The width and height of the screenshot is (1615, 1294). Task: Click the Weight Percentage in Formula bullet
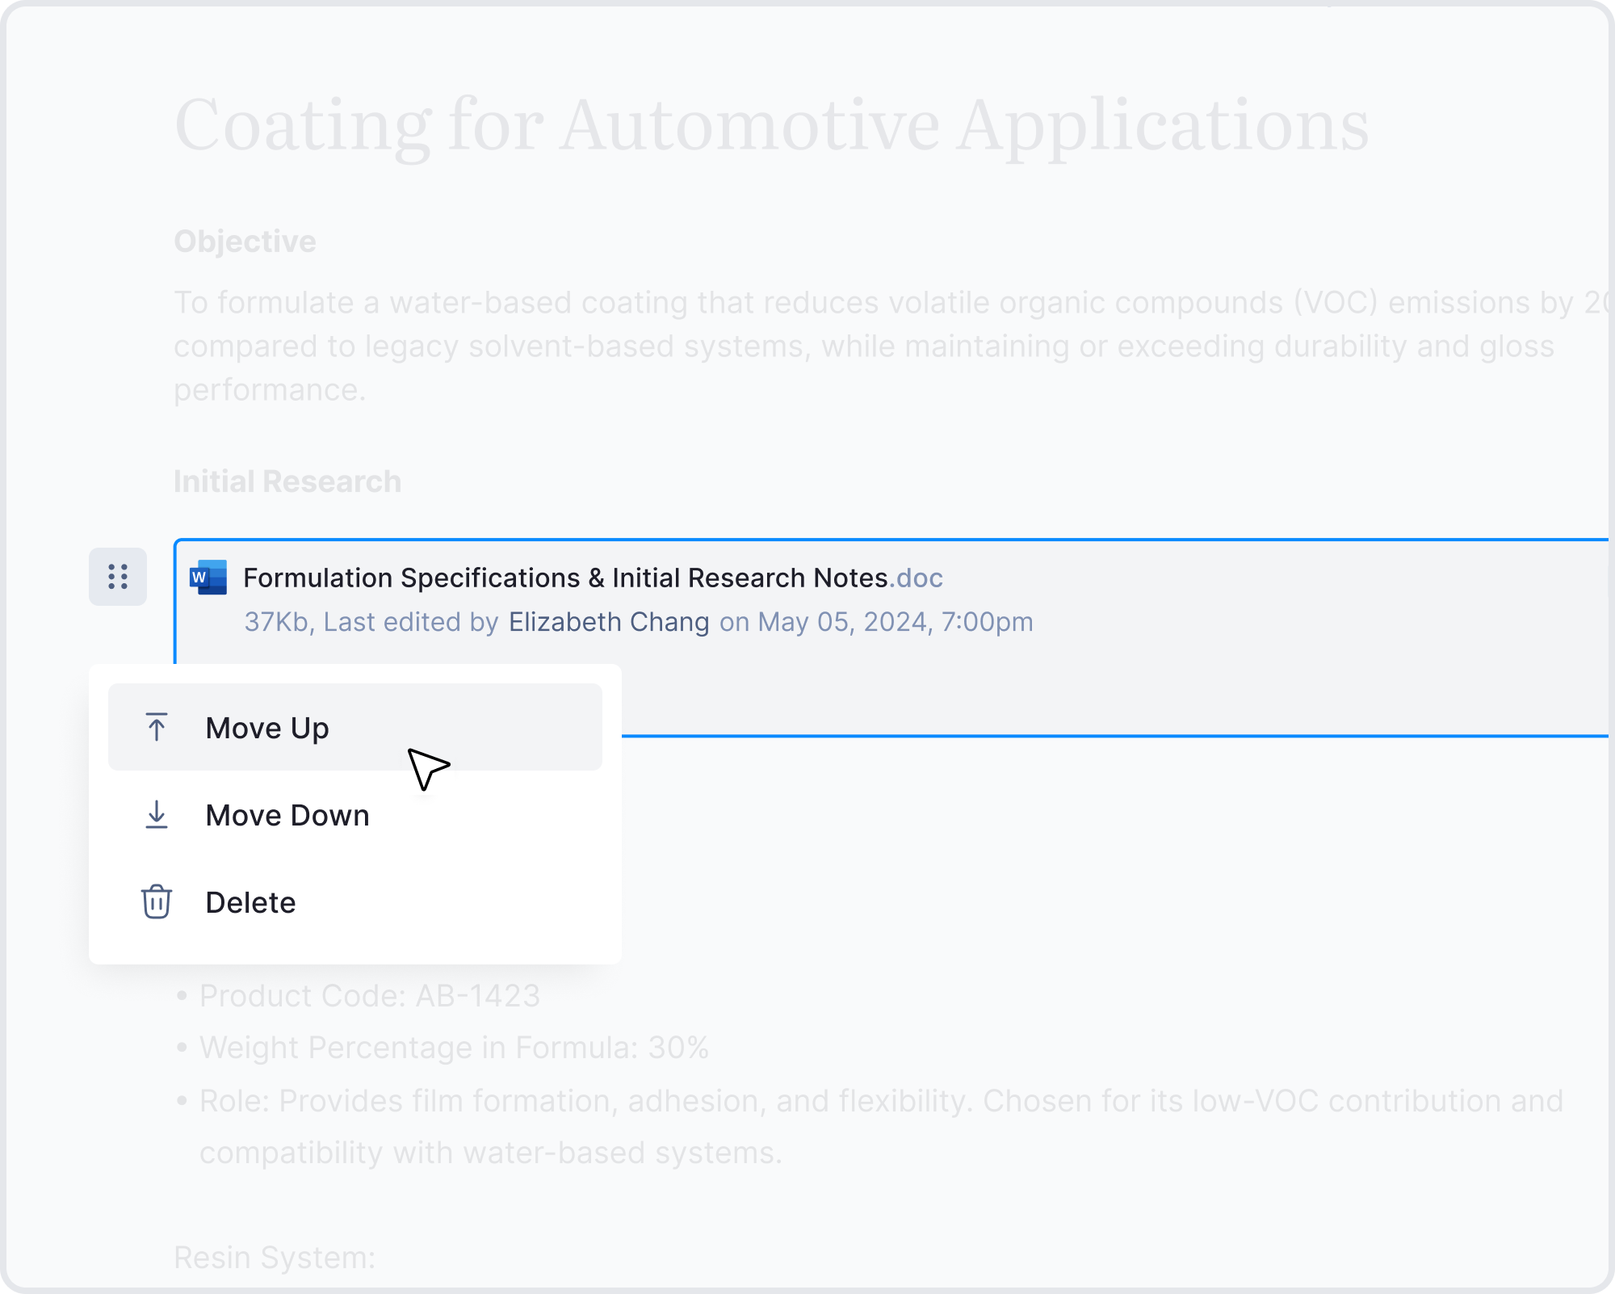click(454, 1048)
